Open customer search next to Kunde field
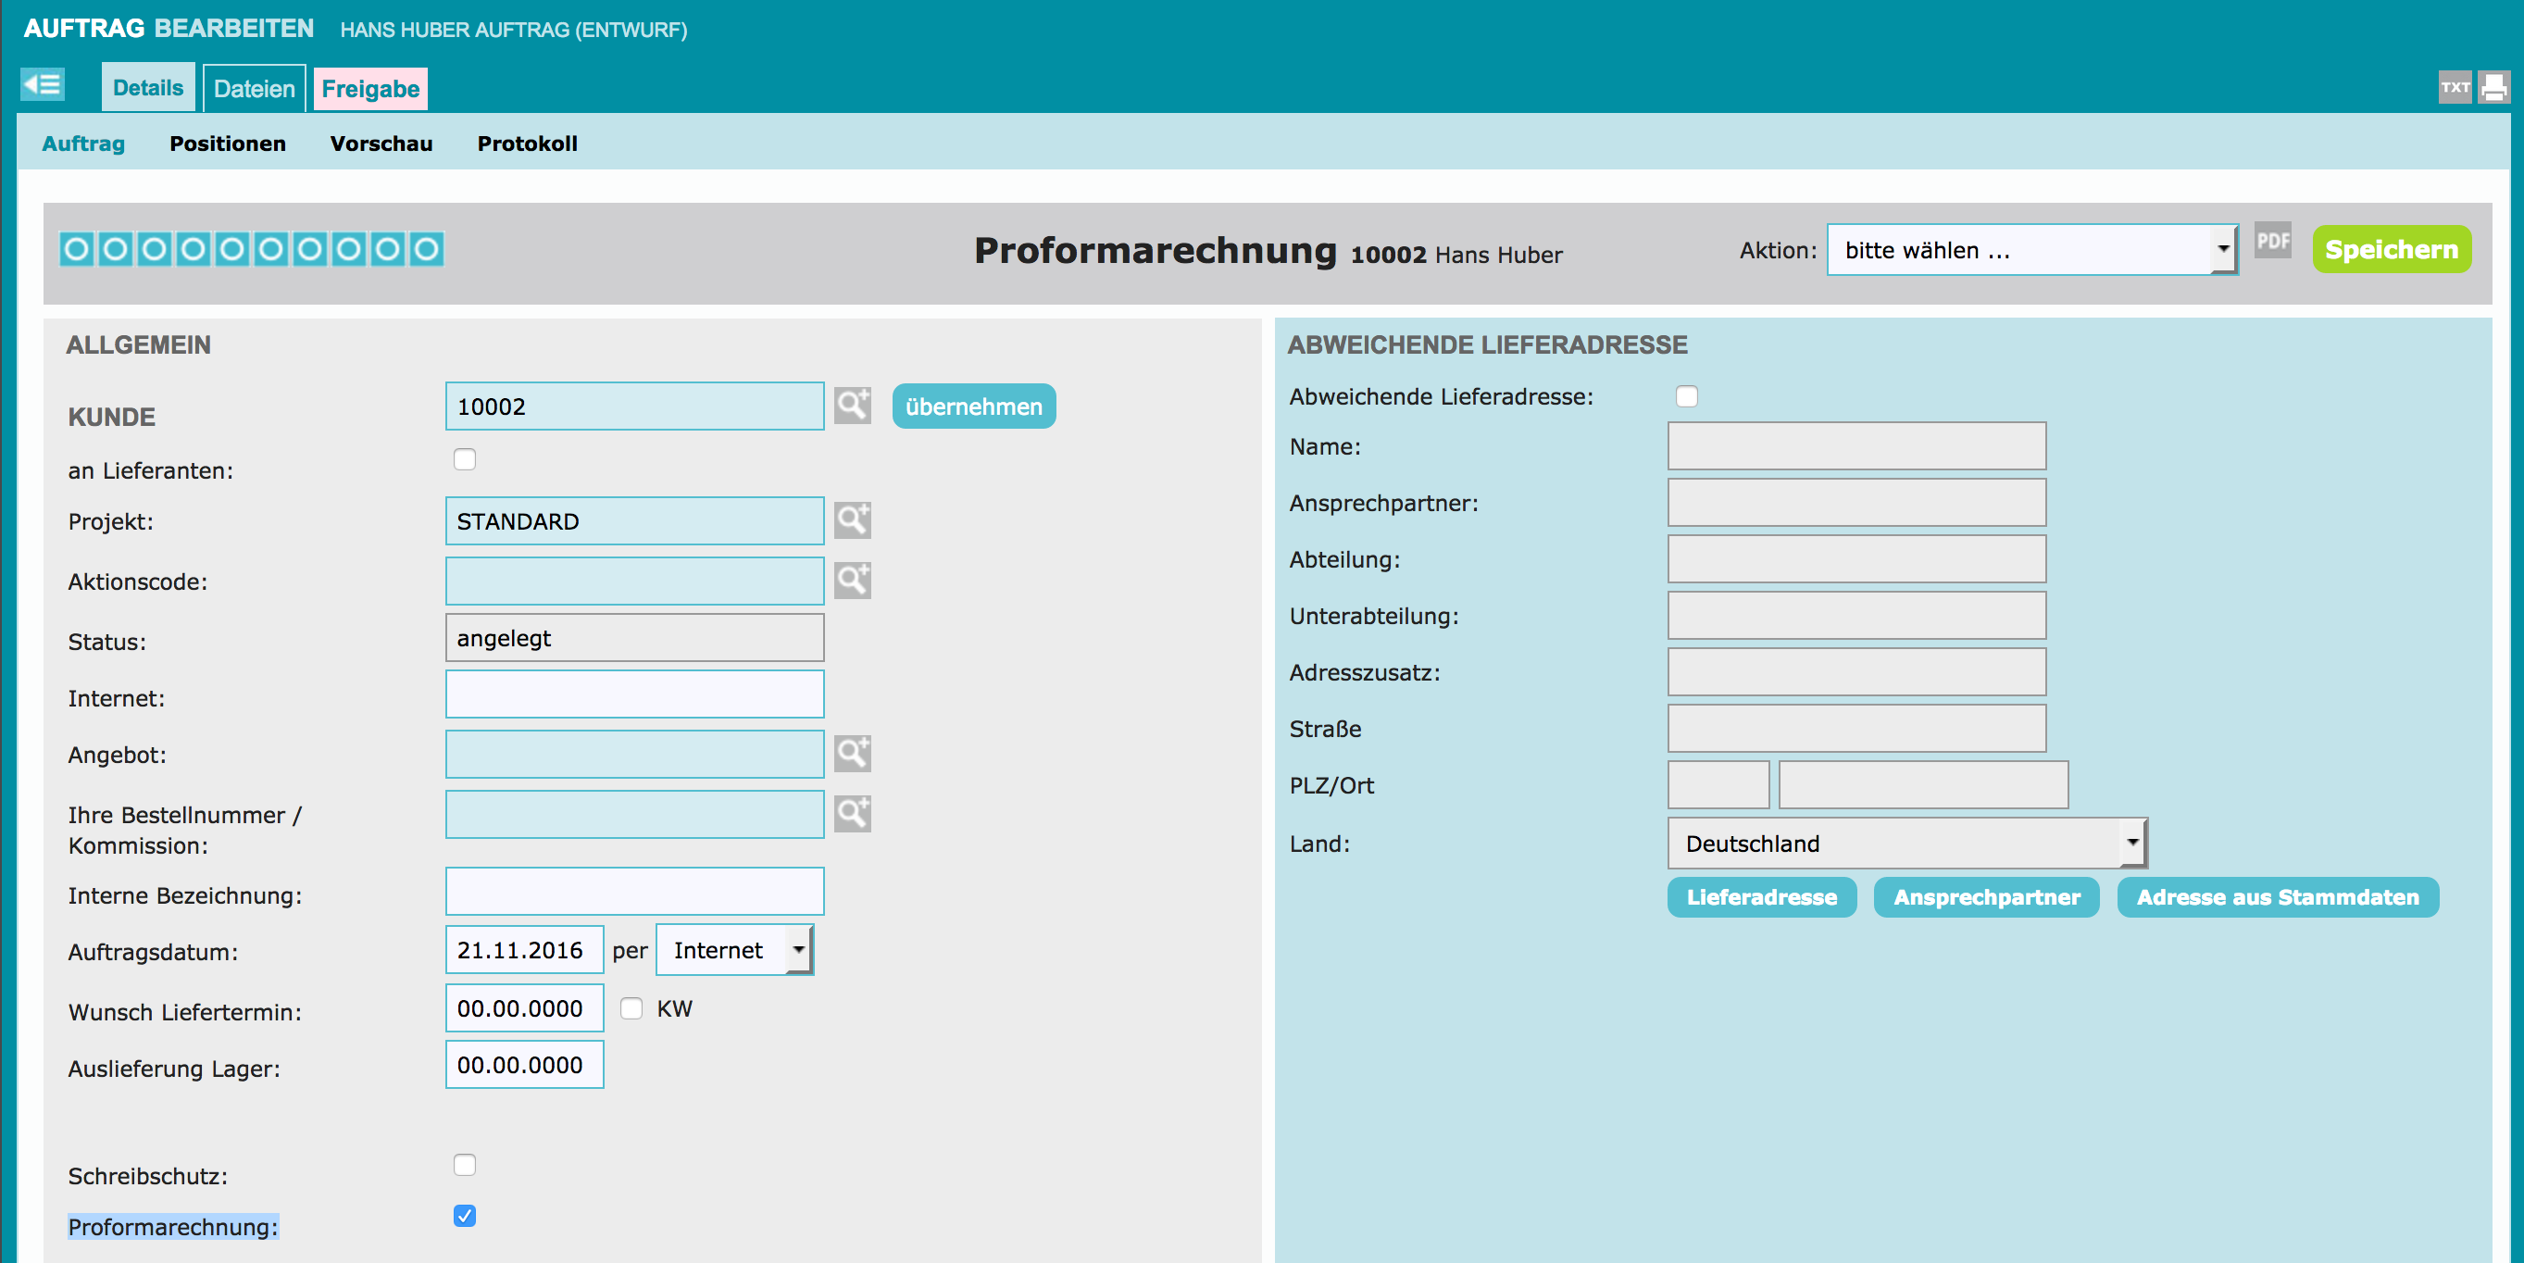Viewport: 2524px width, 1263px height. point(852,406)
